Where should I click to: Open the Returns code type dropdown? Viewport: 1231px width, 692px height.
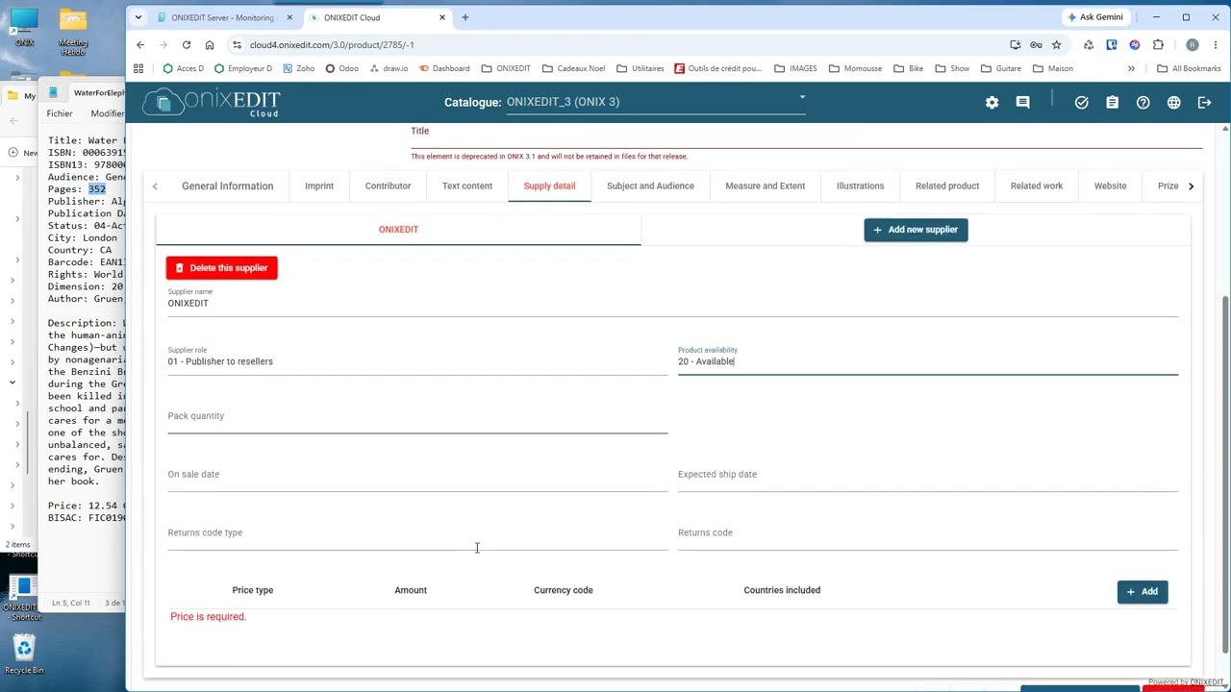(417, 534)
